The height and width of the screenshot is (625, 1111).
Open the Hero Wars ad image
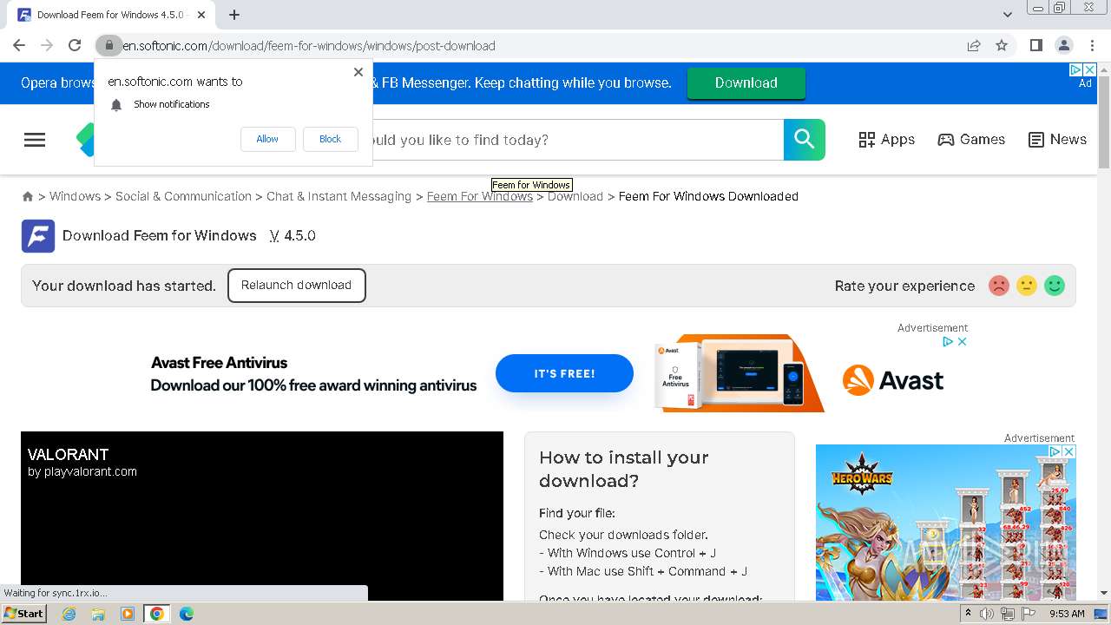point(946,523)
